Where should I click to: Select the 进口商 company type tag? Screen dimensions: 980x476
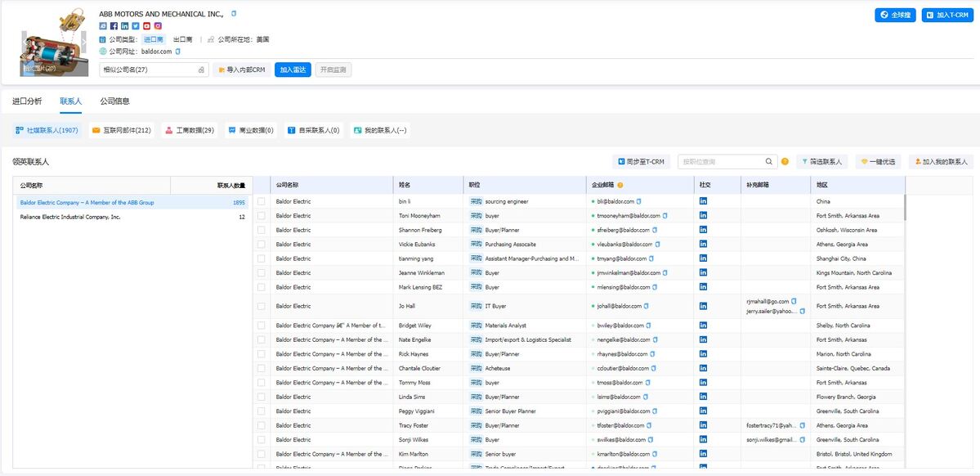154,39
